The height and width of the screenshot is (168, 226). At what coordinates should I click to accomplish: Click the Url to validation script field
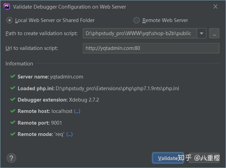pyautogui.click(x=151, y=48)
